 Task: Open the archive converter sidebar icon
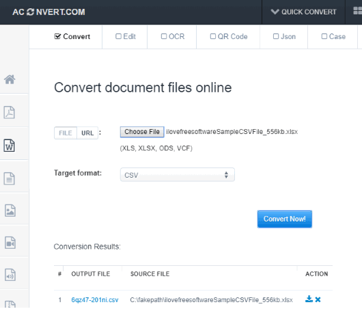pos(10,304)
